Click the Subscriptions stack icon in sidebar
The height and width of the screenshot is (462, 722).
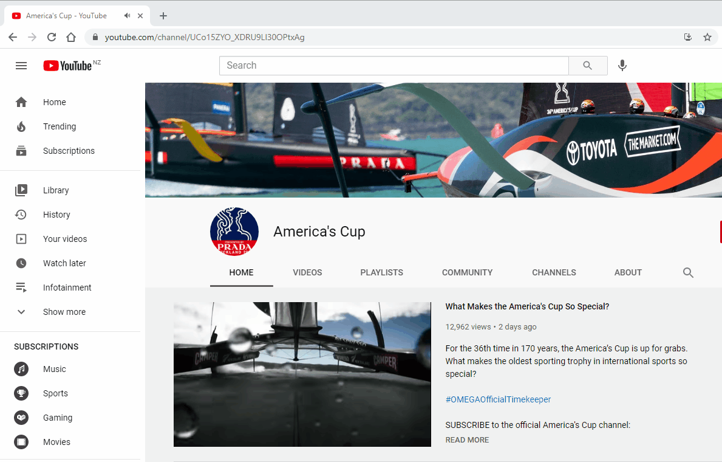(21, 151)
